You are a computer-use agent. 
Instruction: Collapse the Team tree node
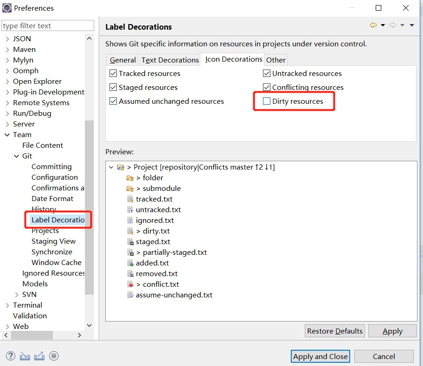coord(7,135)
